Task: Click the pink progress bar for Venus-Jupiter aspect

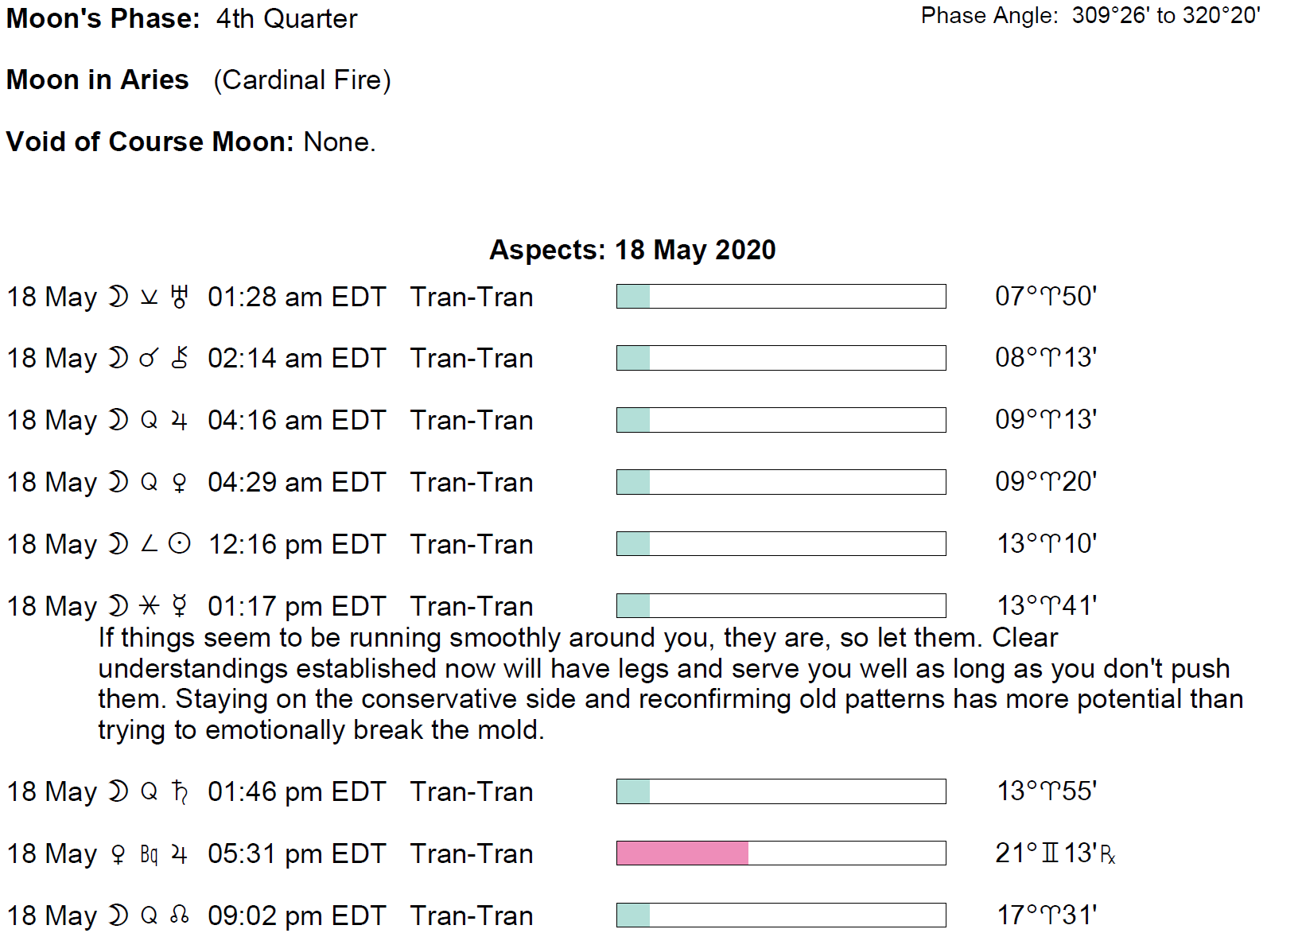Action: pos(682,853)
